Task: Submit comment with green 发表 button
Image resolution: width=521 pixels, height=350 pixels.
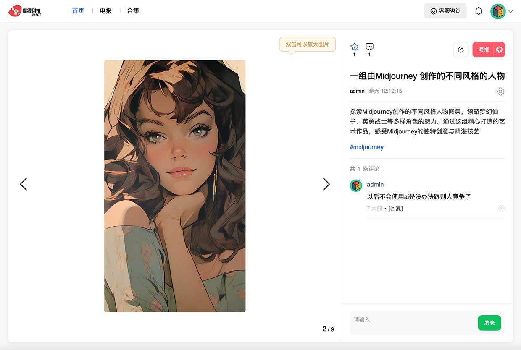Action: (x=489, y=323)
